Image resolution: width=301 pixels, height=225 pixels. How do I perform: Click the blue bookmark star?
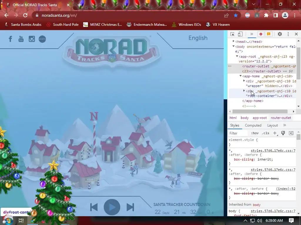[x=236, y=15]
